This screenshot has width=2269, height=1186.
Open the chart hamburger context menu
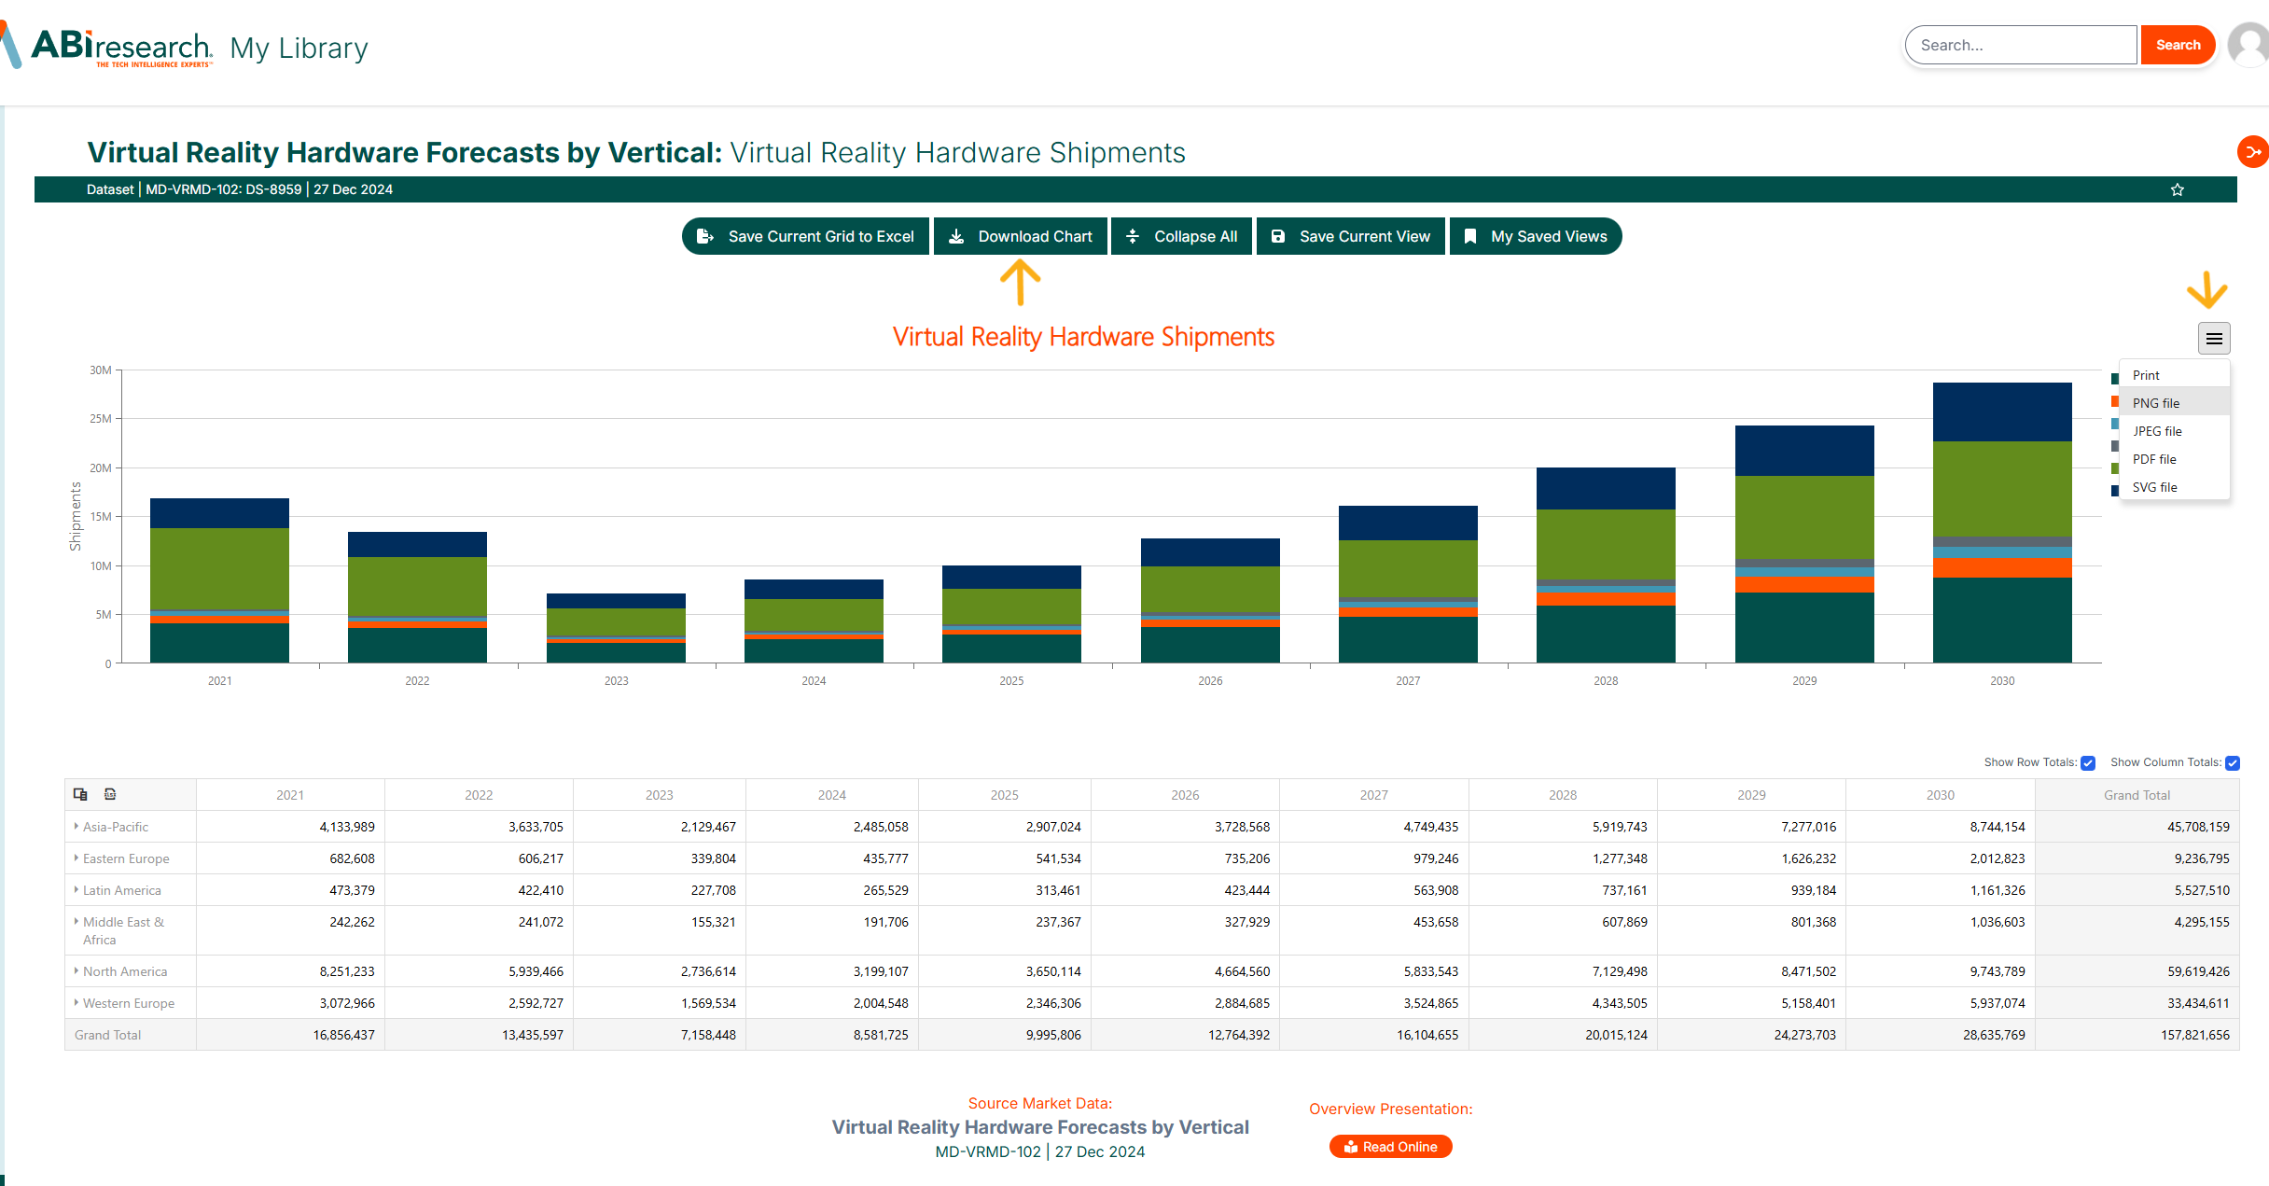[x=2214, y=338]
